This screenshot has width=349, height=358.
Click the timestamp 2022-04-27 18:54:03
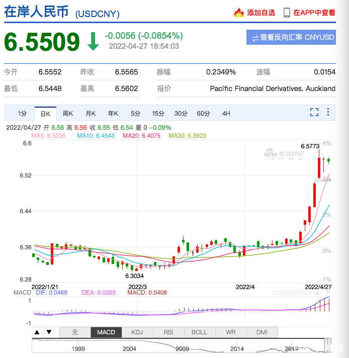[144, 46]
